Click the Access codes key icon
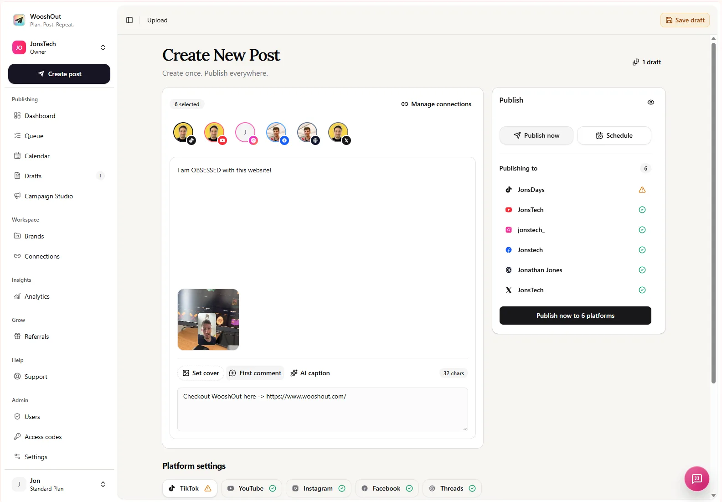This screenshot has width=722, height=502. pos(17,437)
